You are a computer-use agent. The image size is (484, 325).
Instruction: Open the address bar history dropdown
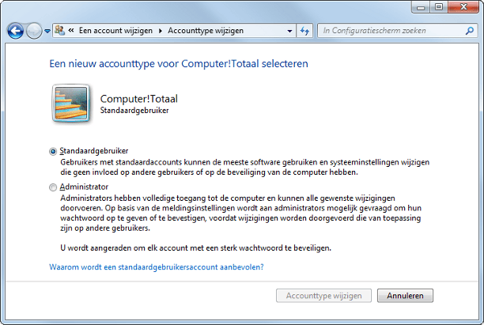[x=289, y=31]
